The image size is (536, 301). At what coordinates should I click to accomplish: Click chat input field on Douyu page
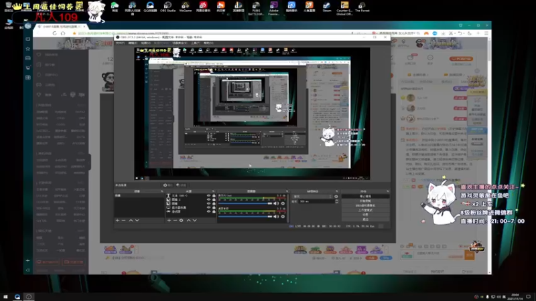coord(439,254)
